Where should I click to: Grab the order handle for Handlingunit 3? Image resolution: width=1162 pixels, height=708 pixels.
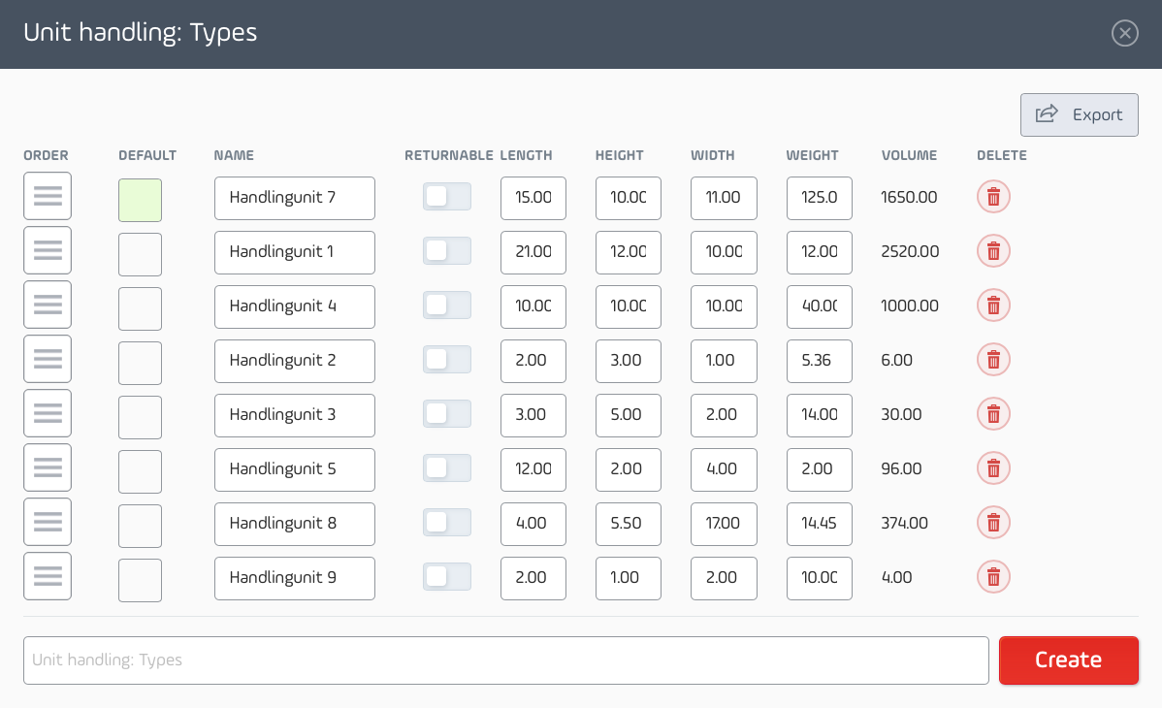coord(48,414)
